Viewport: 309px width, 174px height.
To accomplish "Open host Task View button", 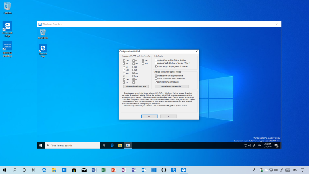I will (34, 170).
